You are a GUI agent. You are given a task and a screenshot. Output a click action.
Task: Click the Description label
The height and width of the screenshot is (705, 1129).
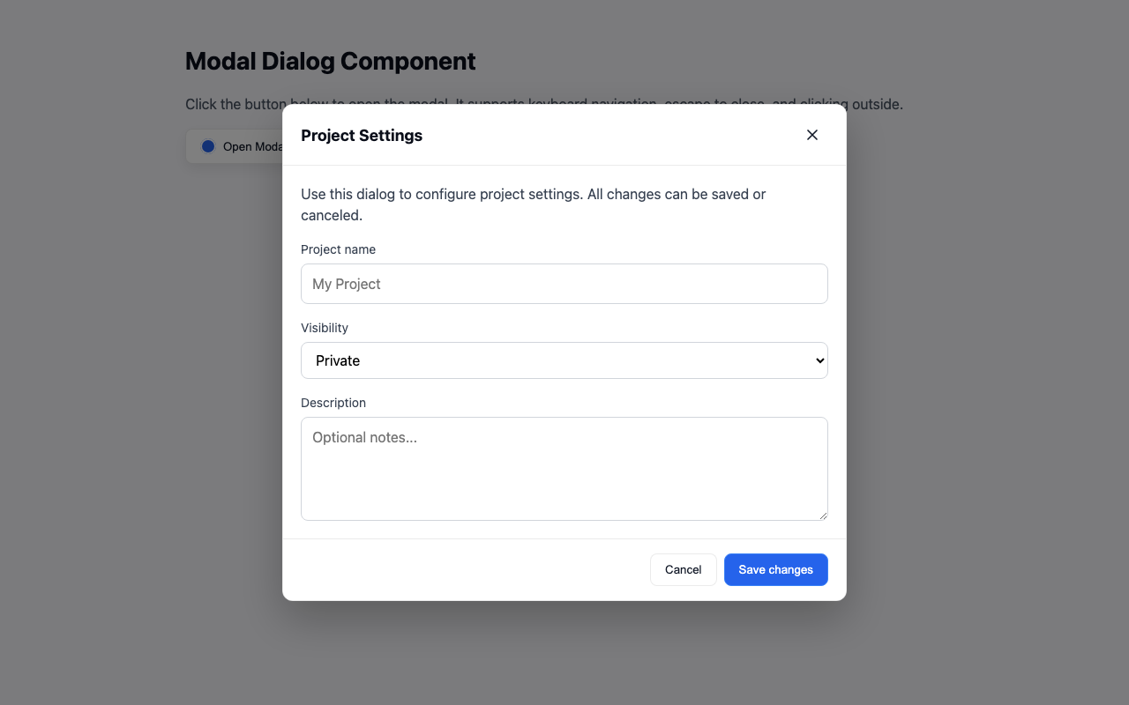(333, 403)
